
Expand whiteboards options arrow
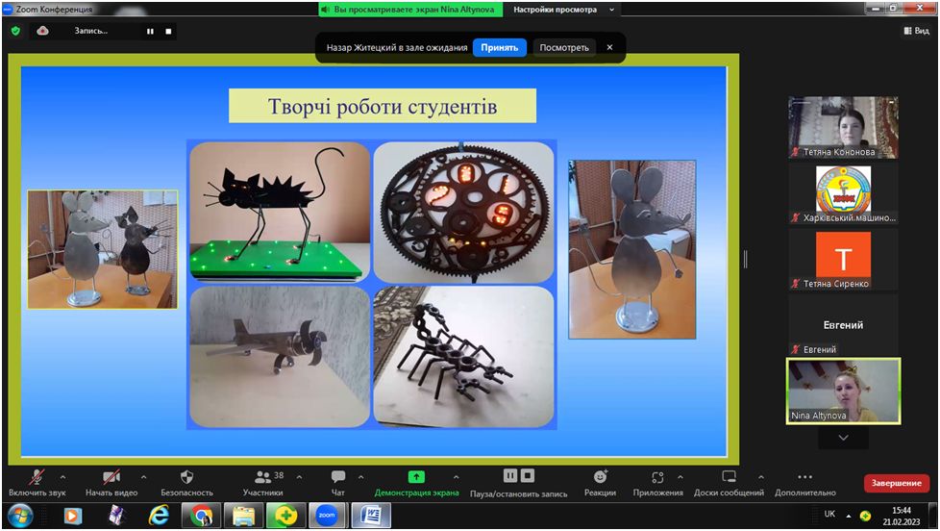[x=761, y=477]
